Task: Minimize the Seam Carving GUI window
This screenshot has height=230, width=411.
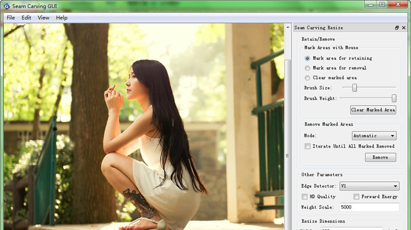Action: (371, 5)
